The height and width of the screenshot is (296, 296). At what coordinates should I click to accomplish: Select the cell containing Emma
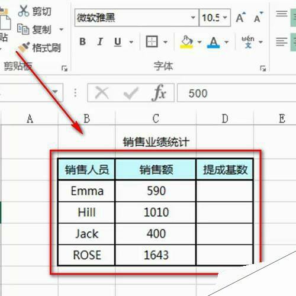[x=86, y=191]
